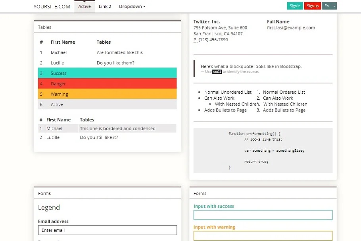The height and width of the screenshot is (241, 361).
Task: Click the En language button
Action: click(327, 6)
